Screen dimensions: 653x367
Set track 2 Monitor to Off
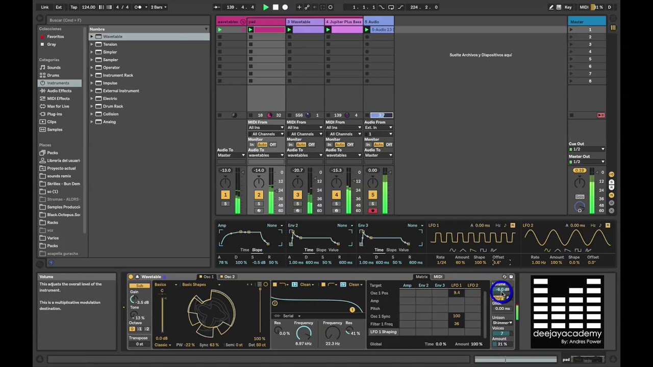(x=272, y=145)
